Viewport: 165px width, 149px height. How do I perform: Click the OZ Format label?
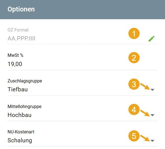coord(18,30)
